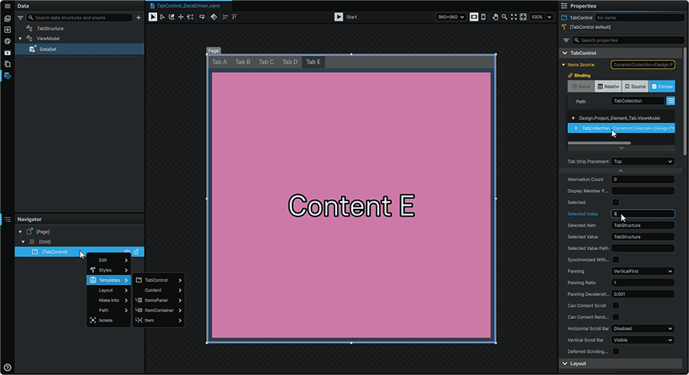Image resolution: width=689 pixels, height=375 pixels.
Task: Click the path picker list icon
Action: pyautogui.click(x=671, y=101)
